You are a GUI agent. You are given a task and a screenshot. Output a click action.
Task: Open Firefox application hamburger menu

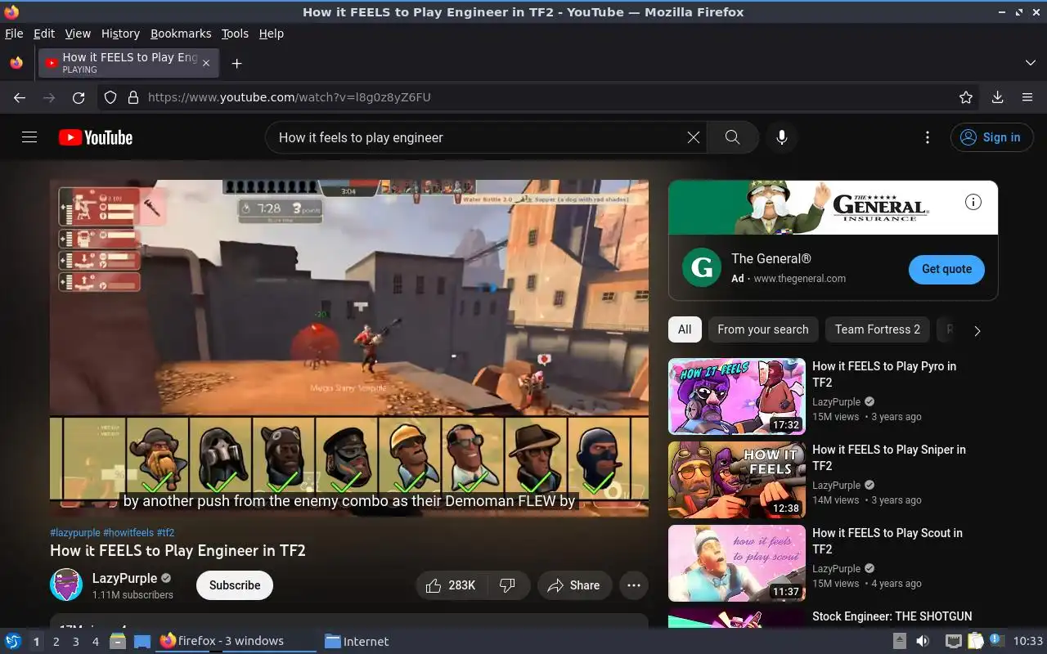click(x=1027, y=97)
